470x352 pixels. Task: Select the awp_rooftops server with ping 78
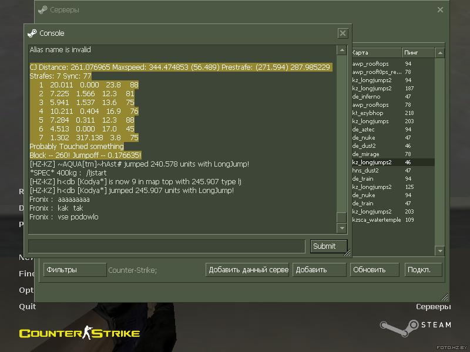[393, 105]
